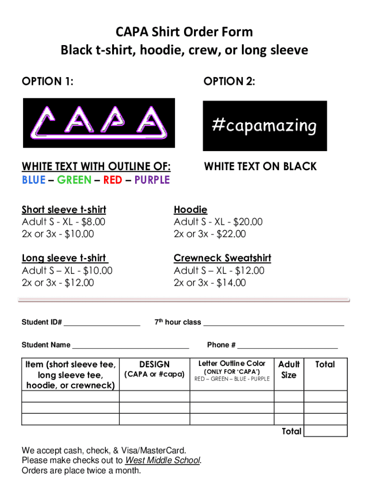Click the BLUE outline color word
This screenshot has height=491, width=369.
coord(34,180)
